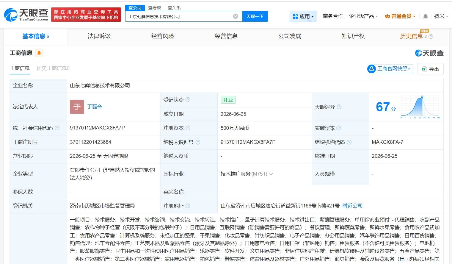Open the notification bell

pyautogui.click(x=426, y=16)
